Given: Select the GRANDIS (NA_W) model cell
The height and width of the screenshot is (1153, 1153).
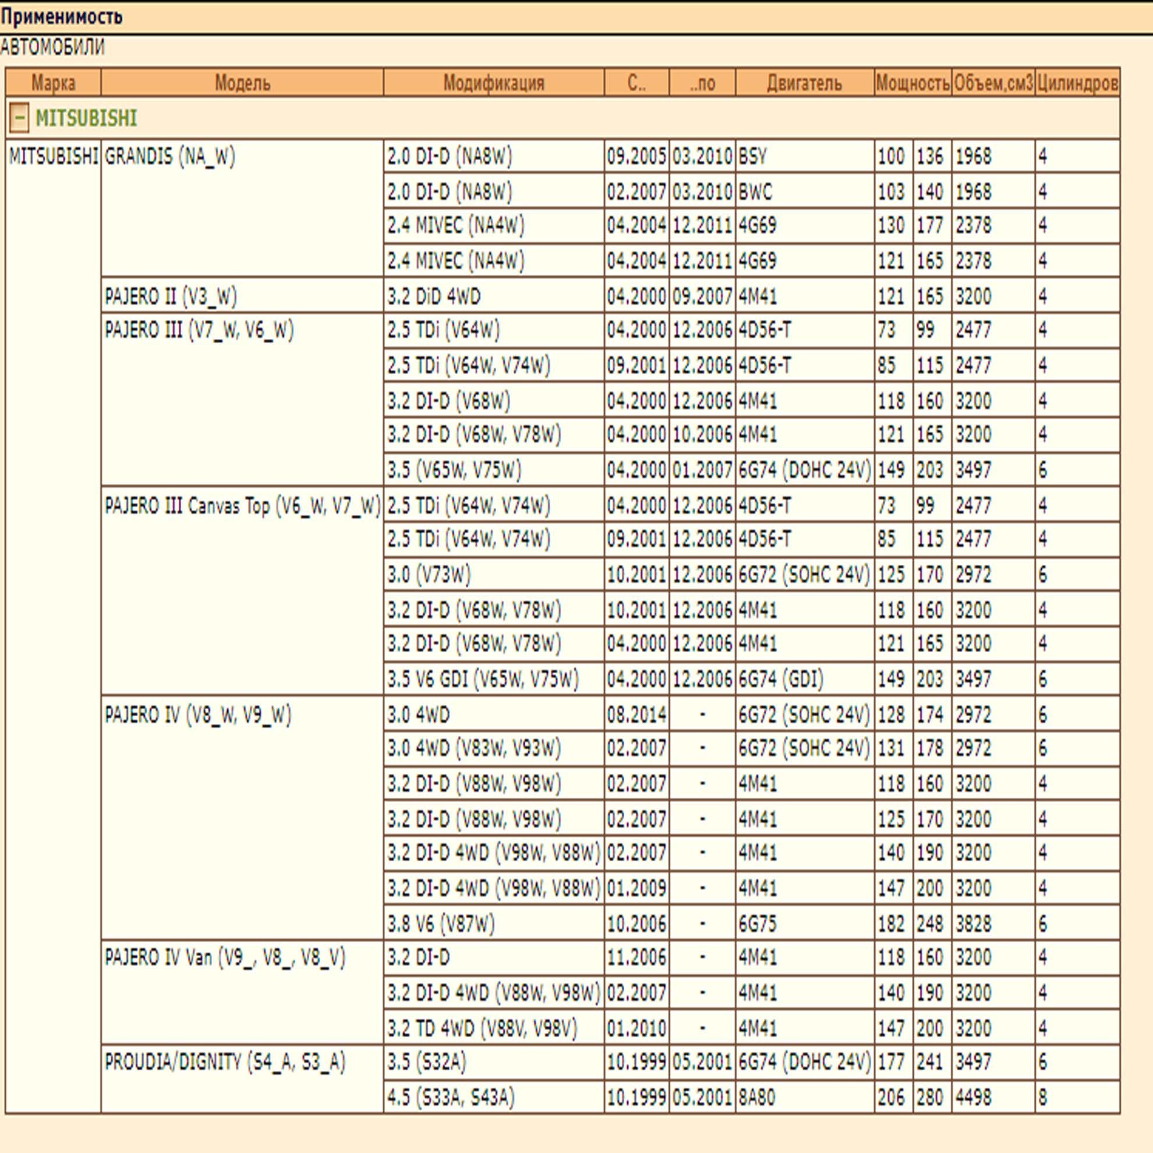Looking at the screenshot, I should coord(242,208).
